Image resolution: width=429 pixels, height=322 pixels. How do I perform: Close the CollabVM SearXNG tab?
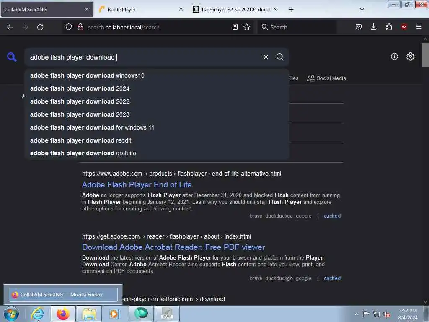pos(86,9)
